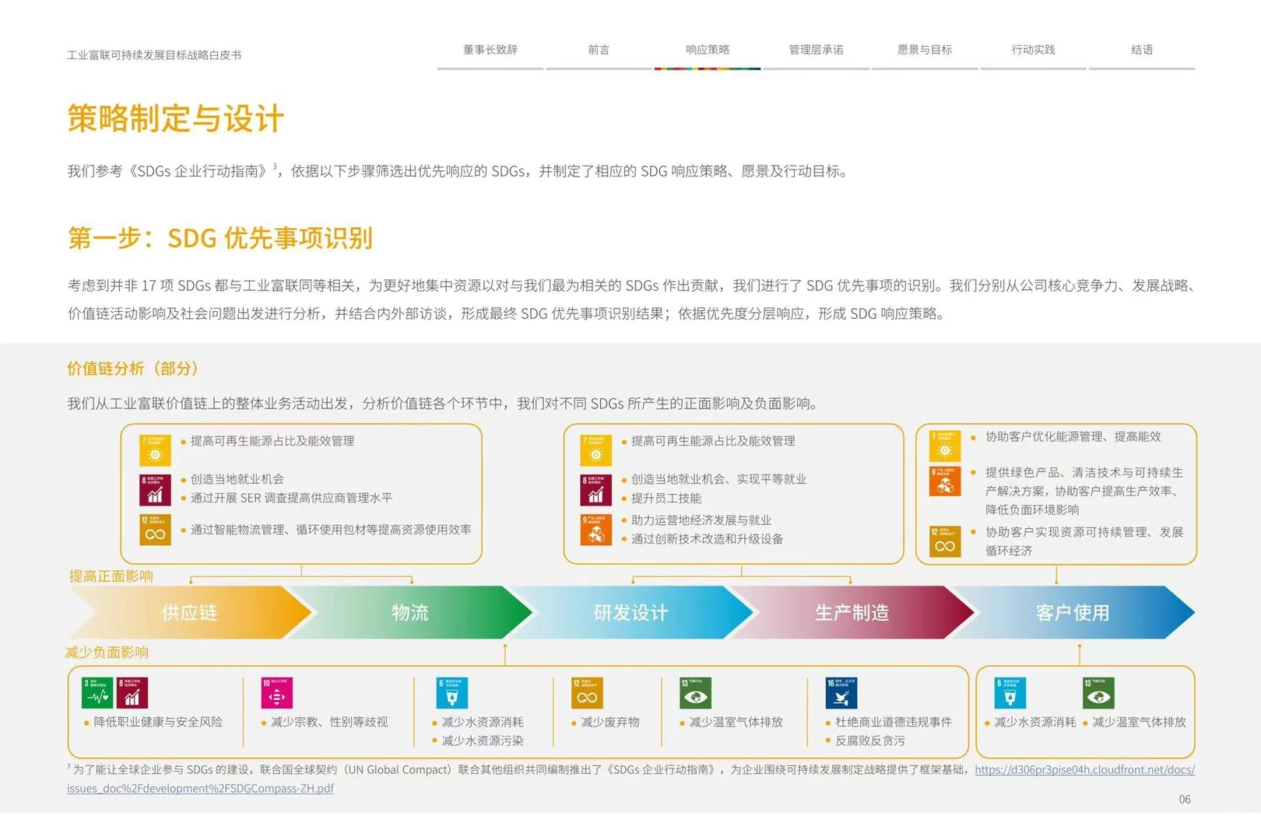This screenshot has height=840, width=1261.
Task: Click the 客户使用 arrow stage
Action: click(x=1073, y=613)
